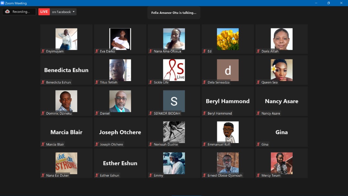Viewport: 348px width, 196px height.
Task: Click muted mic icon beside Nana Ama Ofosua
Action: [151, 51]
